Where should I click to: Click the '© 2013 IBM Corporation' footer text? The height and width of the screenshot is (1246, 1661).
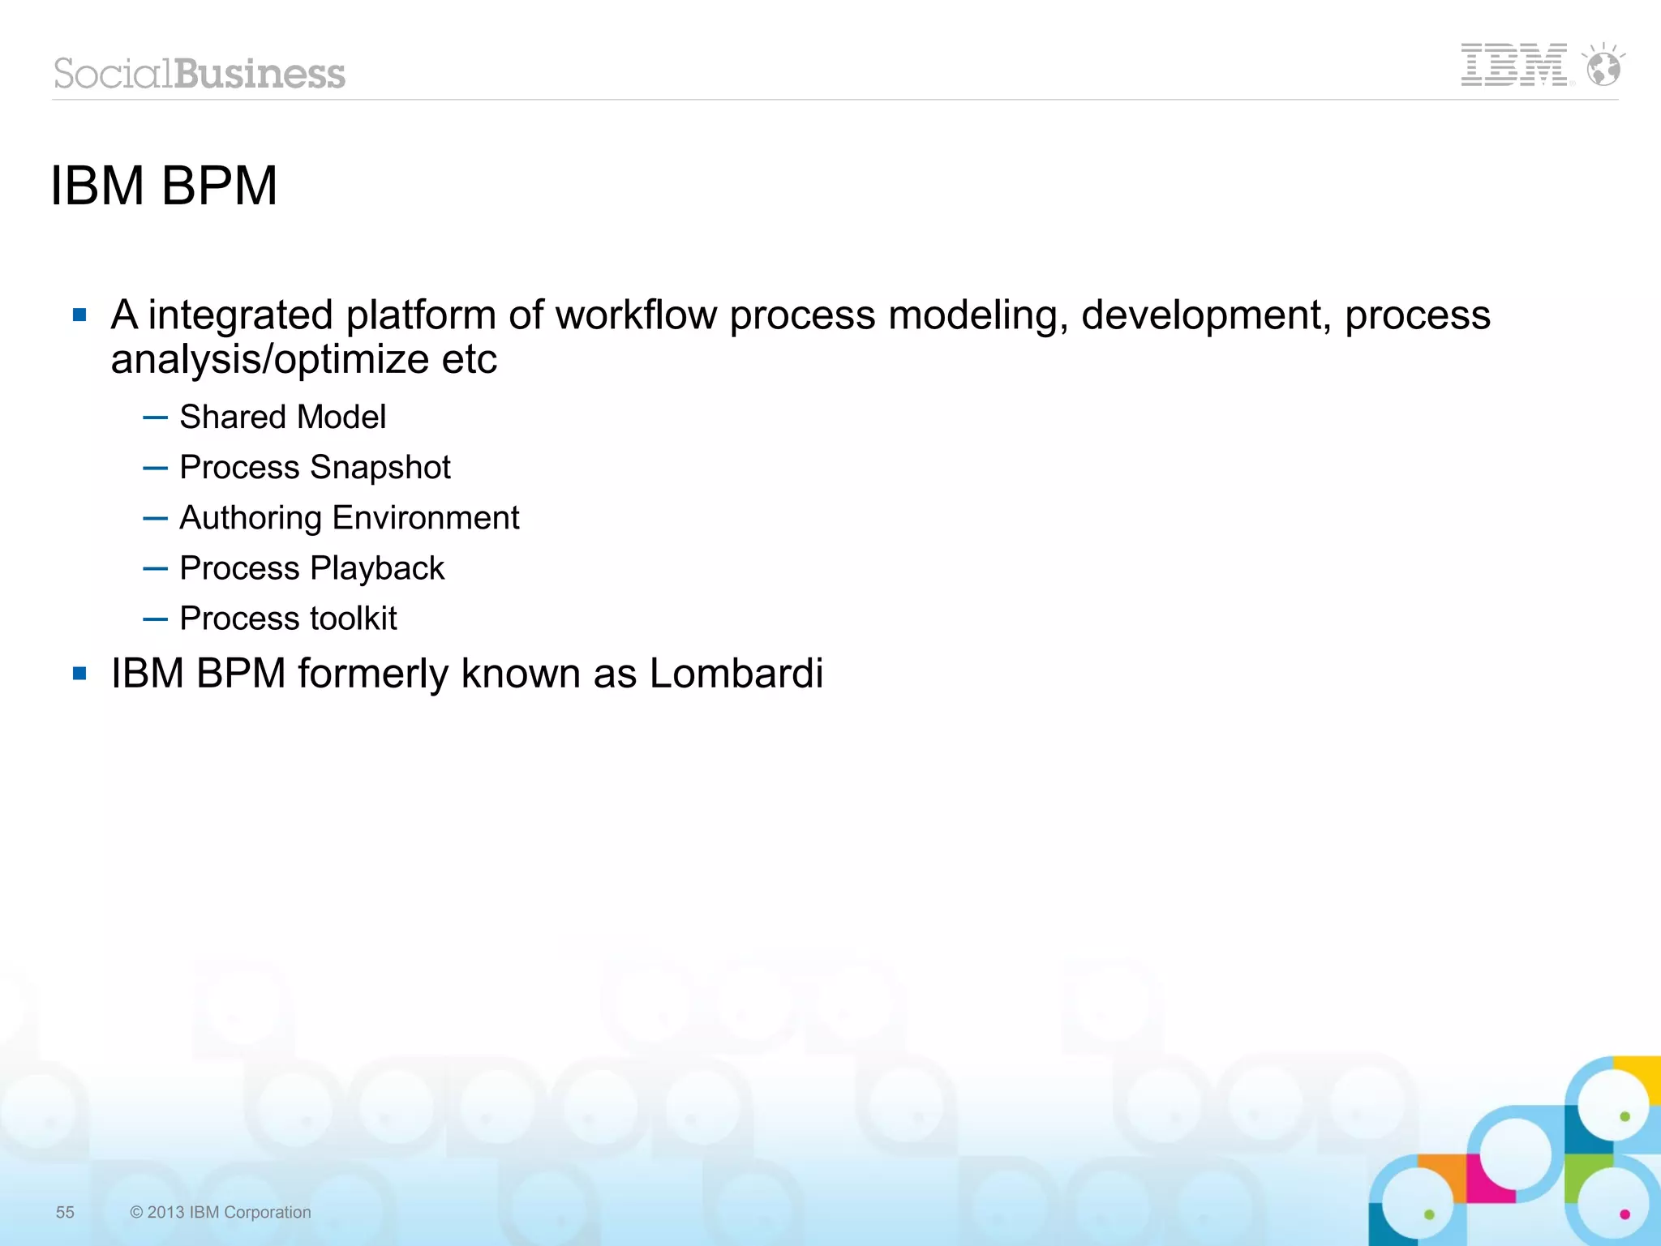point(221,1212)
